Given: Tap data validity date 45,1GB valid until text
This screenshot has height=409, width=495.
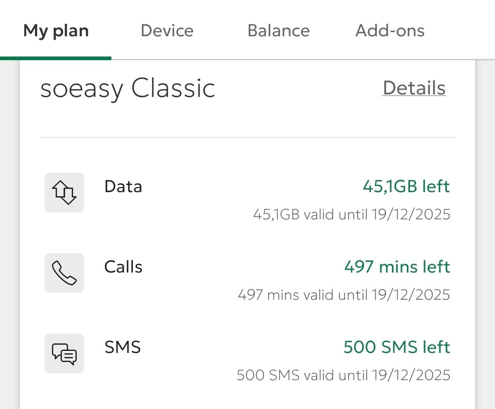Looking at the screenshot, I should tap(351, 214).
